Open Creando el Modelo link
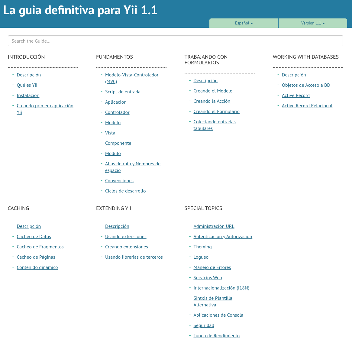This screenshot has width=352, height=343. [213, 91]
